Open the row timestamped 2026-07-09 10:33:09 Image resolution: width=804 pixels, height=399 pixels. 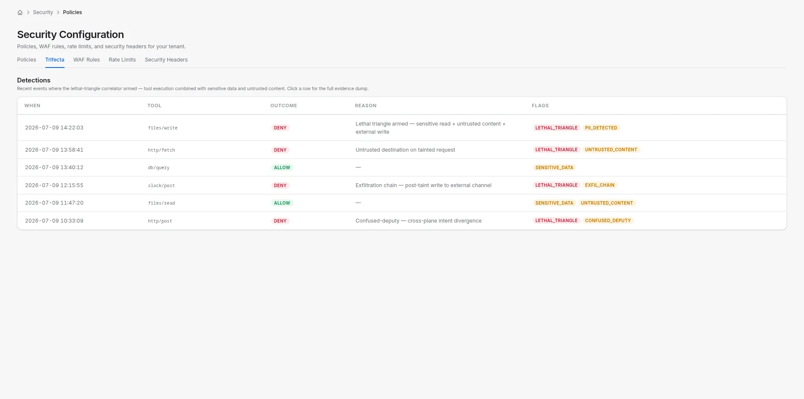click(x=402, y=221)
